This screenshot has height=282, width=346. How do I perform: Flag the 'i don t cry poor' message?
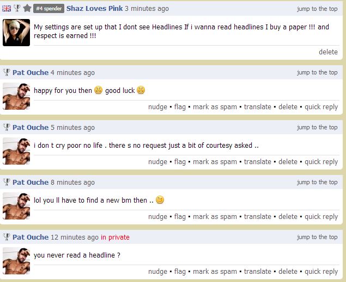tap(180, 162)
